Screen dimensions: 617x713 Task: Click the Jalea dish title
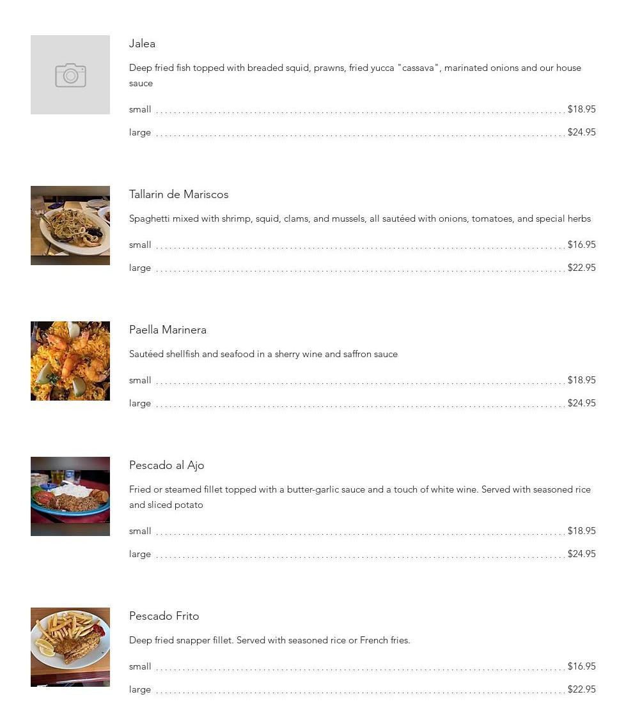(x=142, y=43)
